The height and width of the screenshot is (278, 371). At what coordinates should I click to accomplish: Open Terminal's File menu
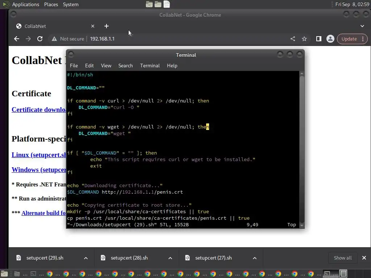(x=74, y=66)
